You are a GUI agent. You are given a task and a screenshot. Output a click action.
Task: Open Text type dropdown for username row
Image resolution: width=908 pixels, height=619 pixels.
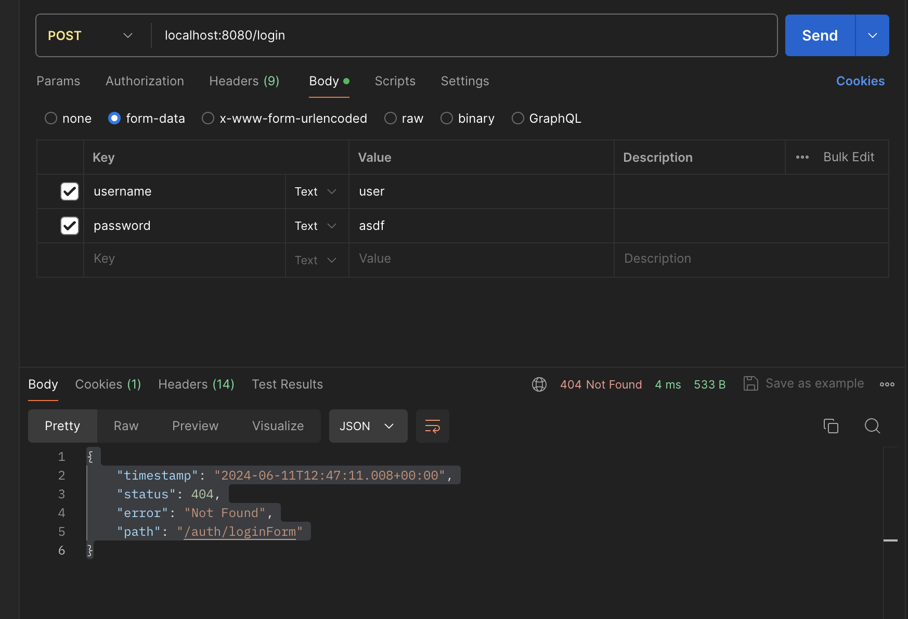pyautogui.click(x=316, y=191)
